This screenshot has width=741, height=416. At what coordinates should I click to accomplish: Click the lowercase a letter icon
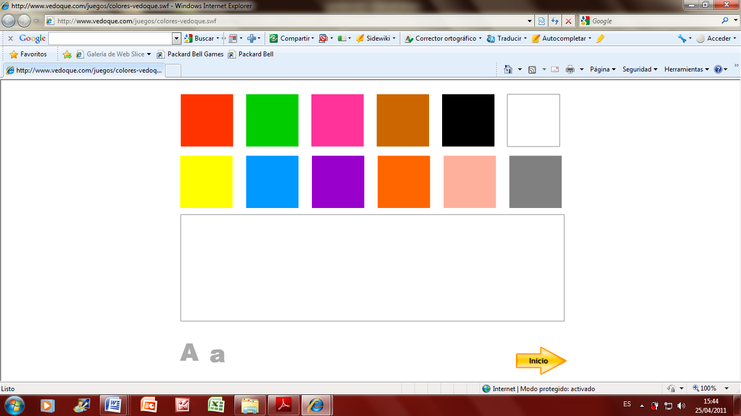217,355
